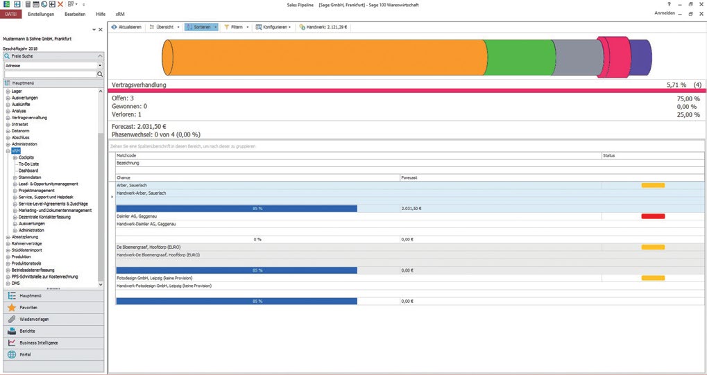The height and width of the screenshot is (375, 707).
Task: Click the 2.031,50 € forecast cell
Action: 552,209
